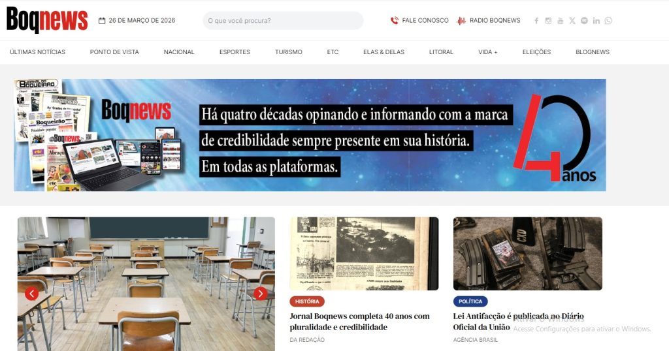The height and width of the screenshot is (351, 669).
Task: Open the Boqnews logo home link
Action: coord(47,20)
